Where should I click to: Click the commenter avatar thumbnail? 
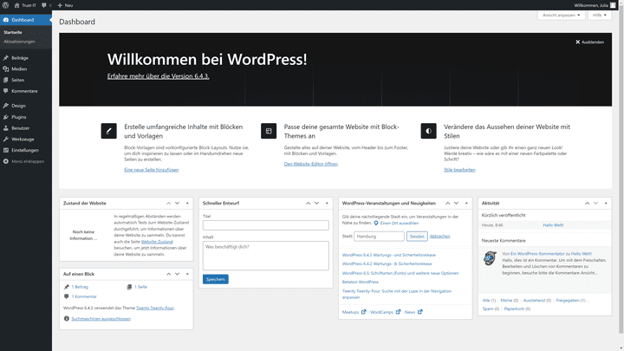490,258
